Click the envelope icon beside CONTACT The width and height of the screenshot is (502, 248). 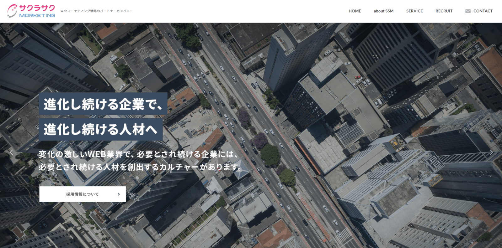(x=468, y=11)
